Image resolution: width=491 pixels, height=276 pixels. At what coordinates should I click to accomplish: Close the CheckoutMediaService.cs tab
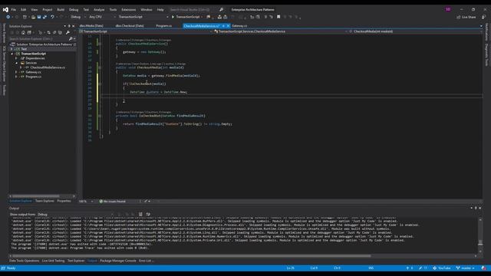pyautogui.click(x=228, y=26)
